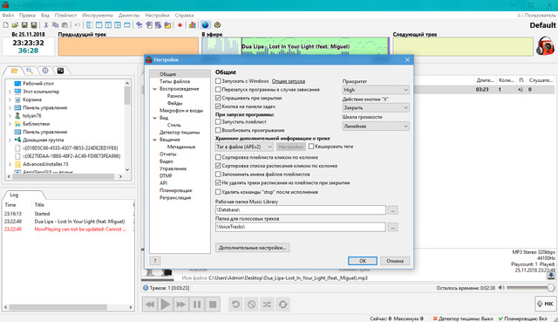The height and width of the screenshot is (322, 558).
Task: Click the Undo arrow toolbar icon
Action: (x=78, y=25)
